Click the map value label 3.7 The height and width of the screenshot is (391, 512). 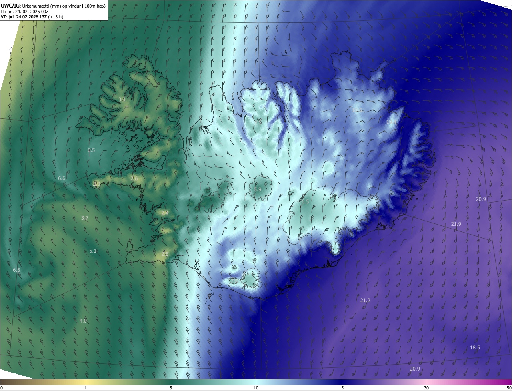84,218
